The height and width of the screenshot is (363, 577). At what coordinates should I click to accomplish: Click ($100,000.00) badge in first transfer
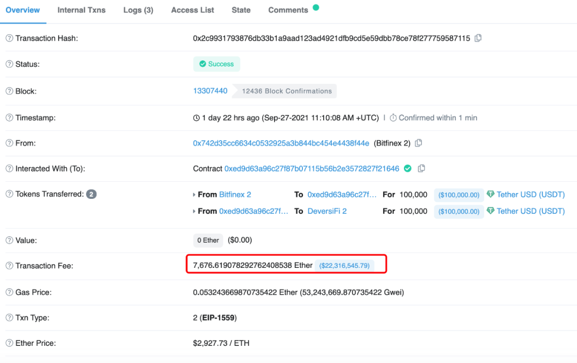(x=458, y=195)
